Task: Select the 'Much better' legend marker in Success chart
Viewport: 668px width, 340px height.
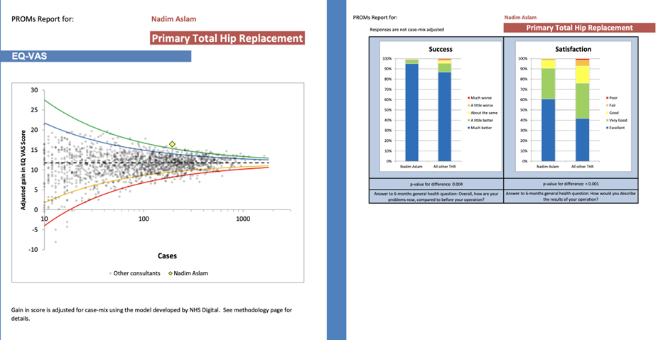Action: click(468, 128)
